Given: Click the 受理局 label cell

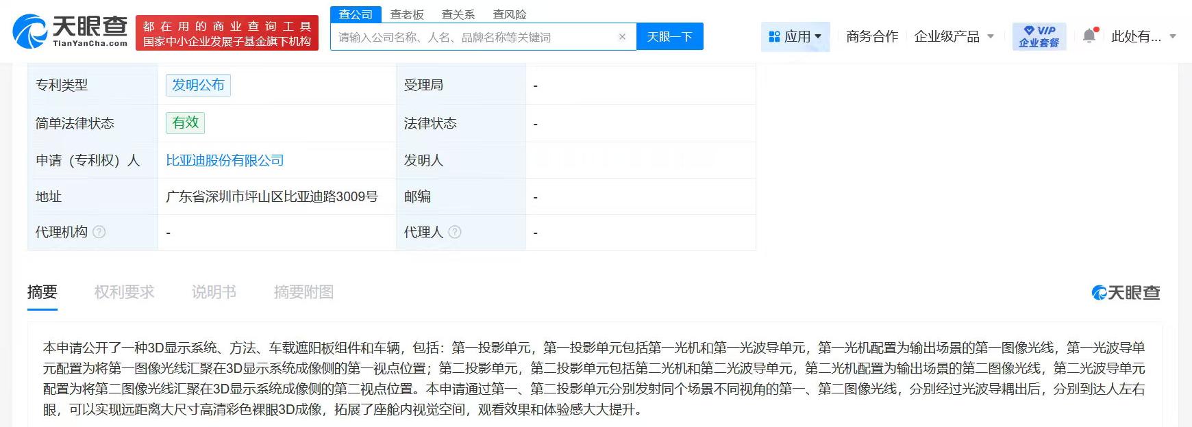Looking at the screenshot, I should point(460,85).
